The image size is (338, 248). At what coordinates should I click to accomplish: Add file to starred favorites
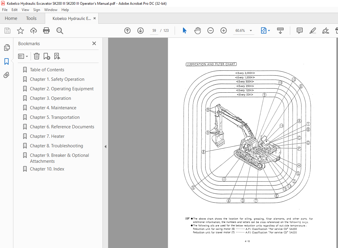click(20, 31)
